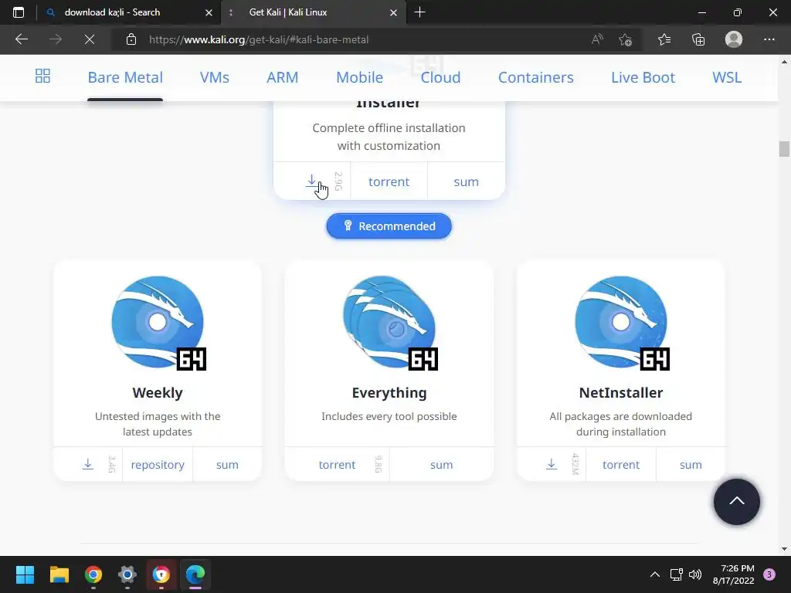Image resolution: width=791 pixels, height=593 pixels.
Task: Open the NetInstaller sum link
Action: pos(691,464)
